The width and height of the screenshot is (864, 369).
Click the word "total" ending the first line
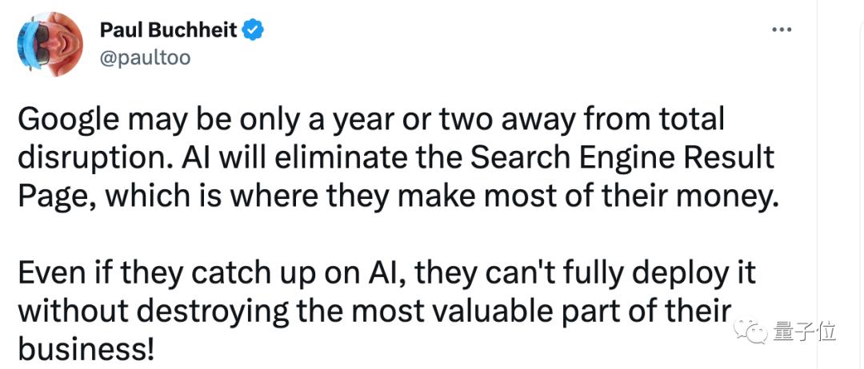694,120
